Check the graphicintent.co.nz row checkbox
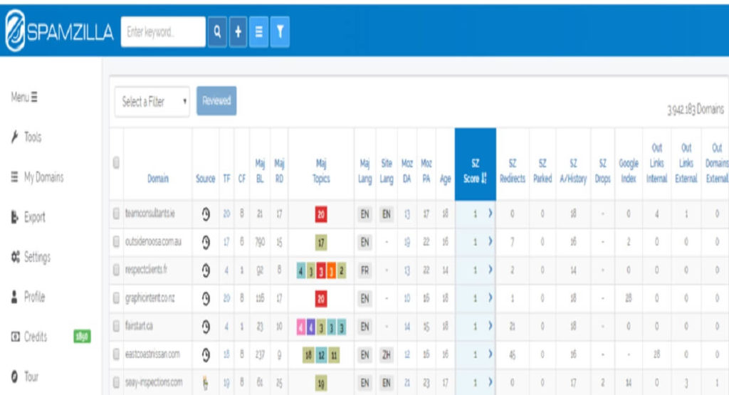The width and height of the screenshot is (729, 395). tap(116, 298)
